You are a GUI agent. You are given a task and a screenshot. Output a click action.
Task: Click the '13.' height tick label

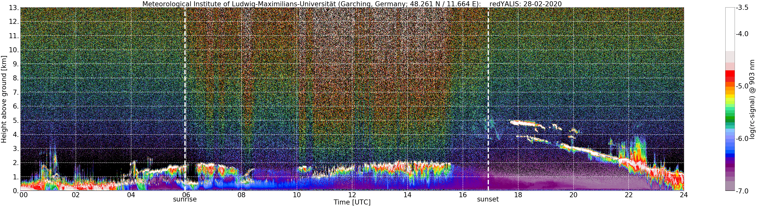coord(14,8)
